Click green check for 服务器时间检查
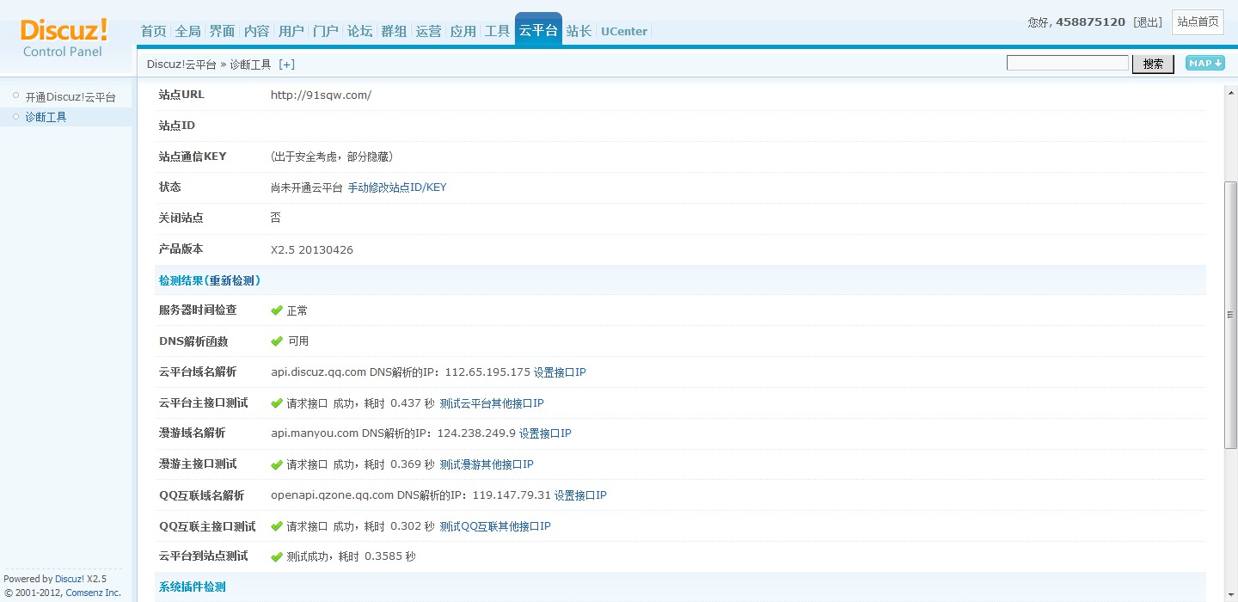 pyautogui.click(x=277, y=310)
